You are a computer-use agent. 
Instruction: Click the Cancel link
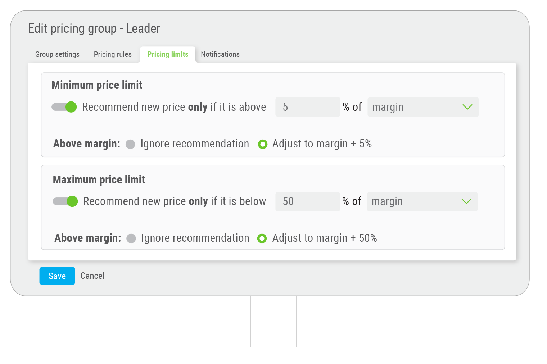pos(92,276)
